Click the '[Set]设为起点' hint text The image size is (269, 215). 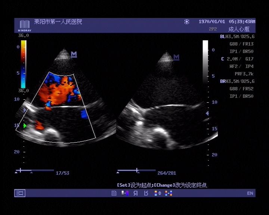(134, 185)
